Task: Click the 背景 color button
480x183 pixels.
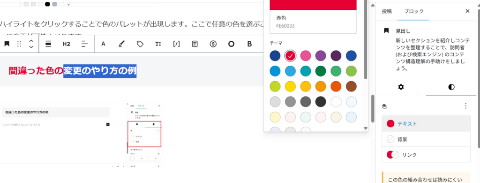Action: 426,139
